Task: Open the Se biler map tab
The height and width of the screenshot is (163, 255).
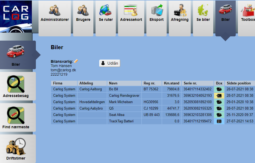Action: (203, 18)
